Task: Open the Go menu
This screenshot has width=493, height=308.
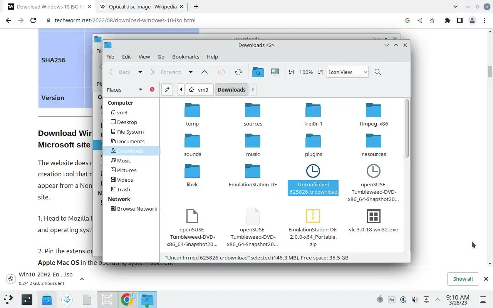Action: [161, 57]
